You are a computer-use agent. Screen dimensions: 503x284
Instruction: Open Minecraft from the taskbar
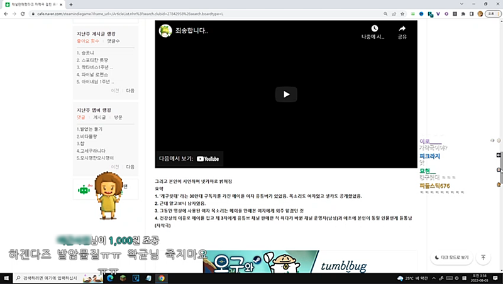tap(123, 278)
